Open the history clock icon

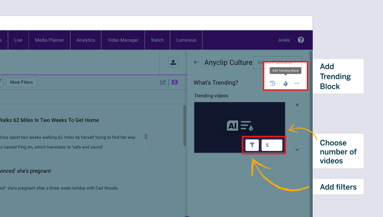[273, 83]
